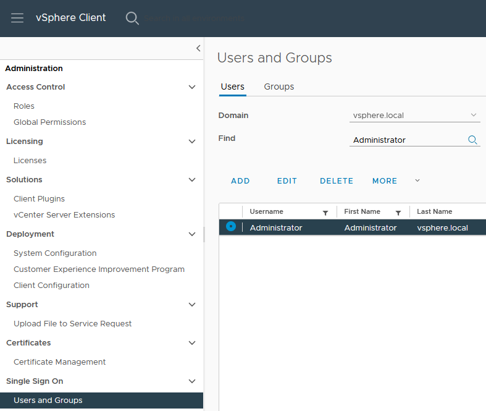486x411 pixels.
Task: Switch to the Groups tab
Action: (279, 87)
